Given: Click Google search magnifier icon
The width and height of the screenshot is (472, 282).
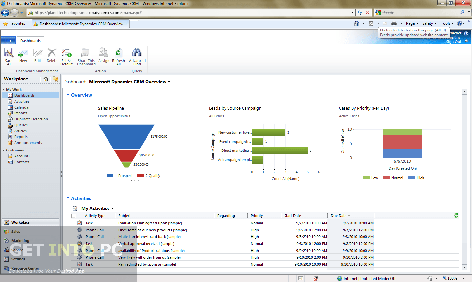Looking at the screenshot, I should (462, 12).
